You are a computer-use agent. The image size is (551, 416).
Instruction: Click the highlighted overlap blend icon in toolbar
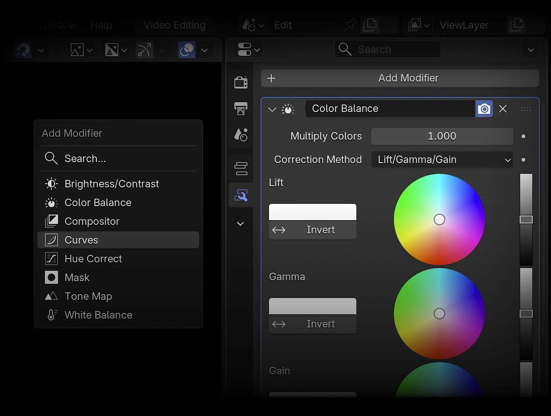pyautogui.click(x=186, y=50)
